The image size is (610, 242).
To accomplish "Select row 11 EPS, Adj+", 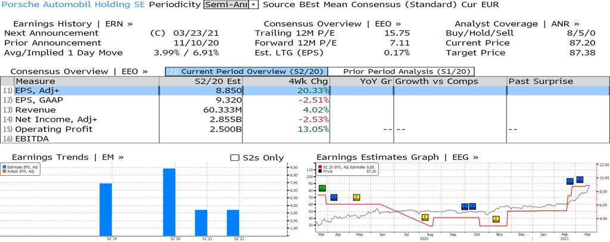I will [305, 90].
